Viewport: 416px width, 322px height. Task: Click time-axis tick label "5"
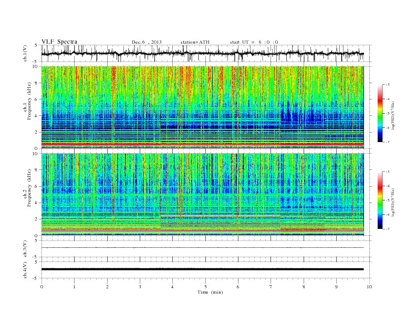[x=205, y=287]
